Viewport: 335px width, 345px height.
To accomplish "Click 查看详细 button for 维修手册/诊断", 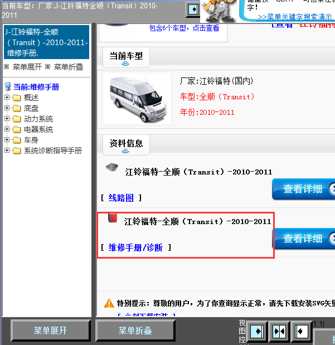I will 303,239.
